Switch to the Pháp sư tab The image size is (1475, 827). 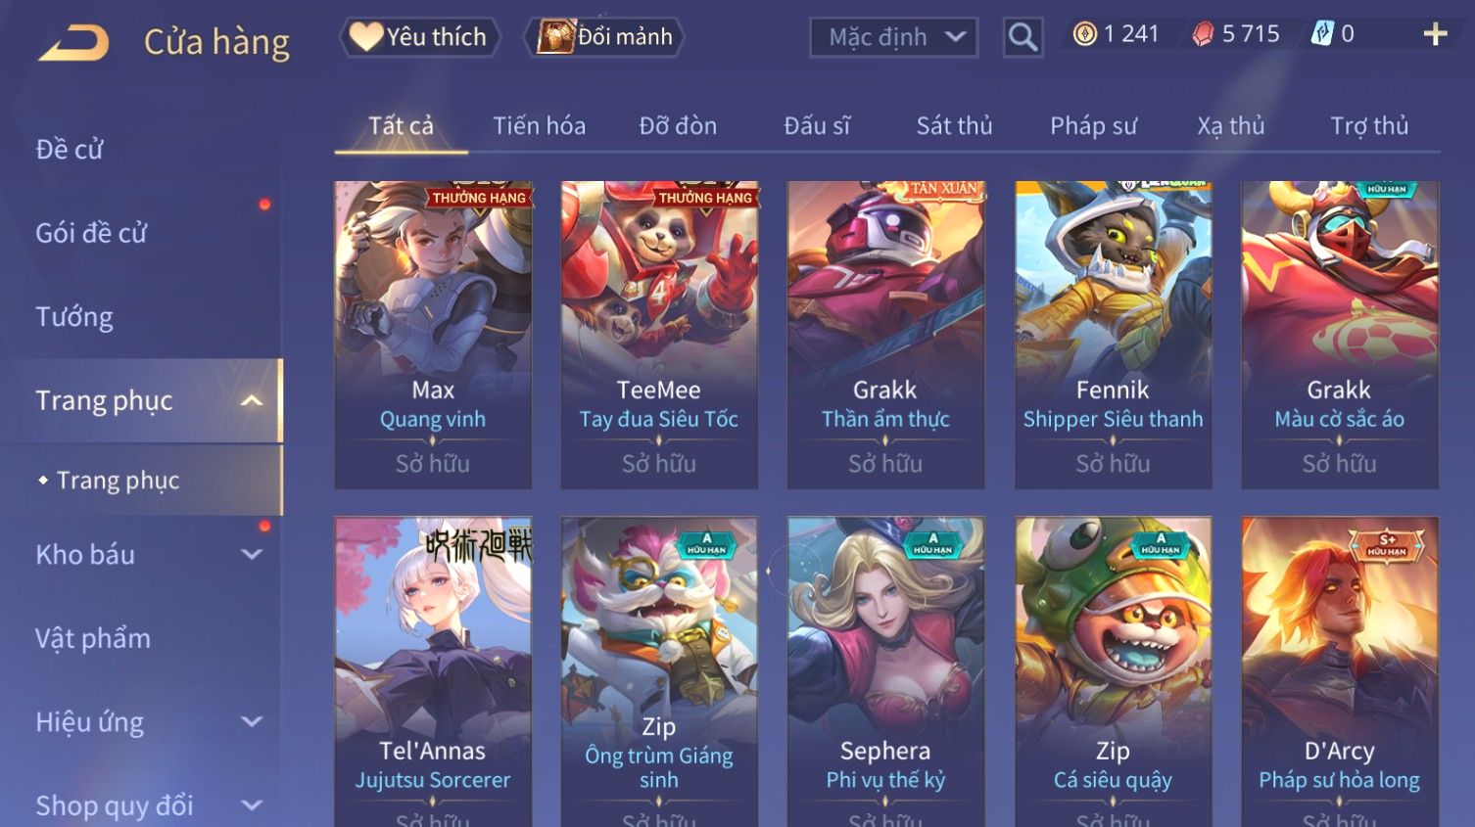(1093, 125)
